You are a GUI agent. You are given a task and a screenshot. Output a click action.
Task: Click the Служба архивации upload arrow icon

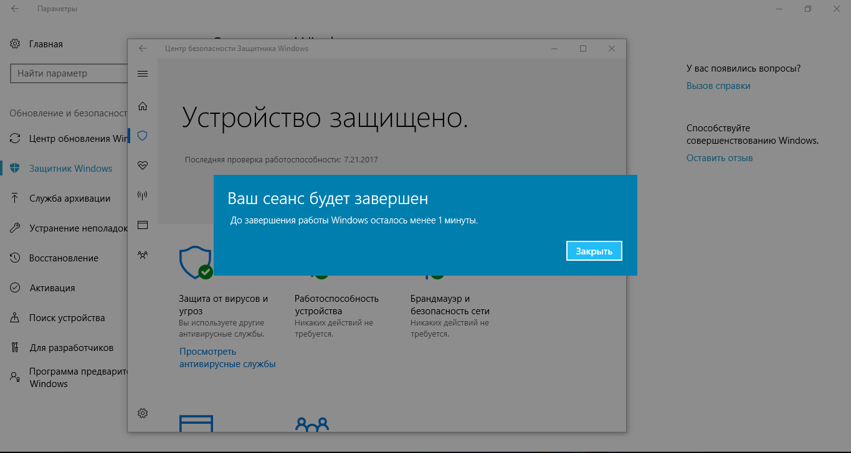(x=15, y=198)
